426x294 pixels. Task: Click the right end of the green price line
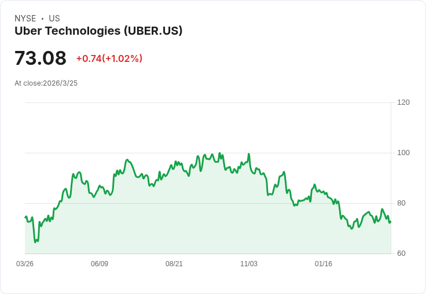[390, 222]
